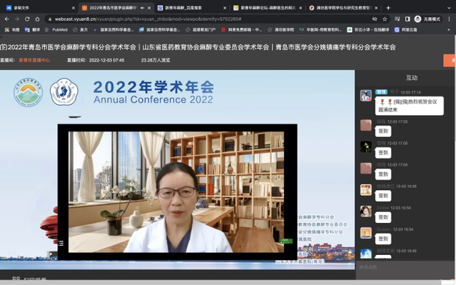Open the browser home page
The width and height of the screenshot is (456, 285).
[37, 19]
